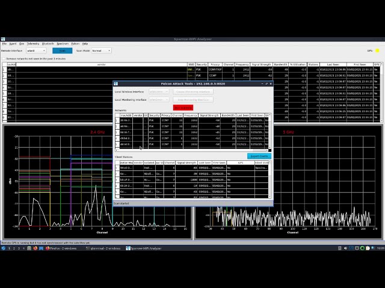Click Channel header in Client Stations table
385x288 pixels.
(x=170, y=163)
